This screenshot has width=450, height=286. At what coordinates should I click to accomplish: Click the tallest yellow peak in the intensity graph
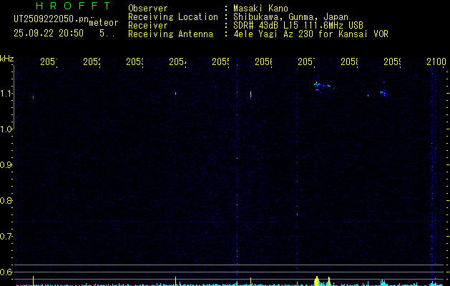(x=317, y=281)
